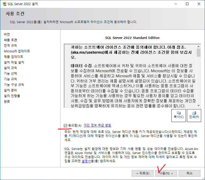
Task: Select the 기능 선택 step
Action: click(x=10, y=73)
